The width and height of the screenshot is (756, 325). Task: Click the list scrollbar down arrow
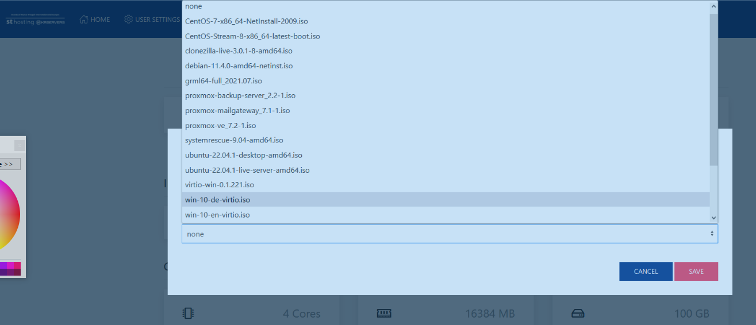click(714, 218)
